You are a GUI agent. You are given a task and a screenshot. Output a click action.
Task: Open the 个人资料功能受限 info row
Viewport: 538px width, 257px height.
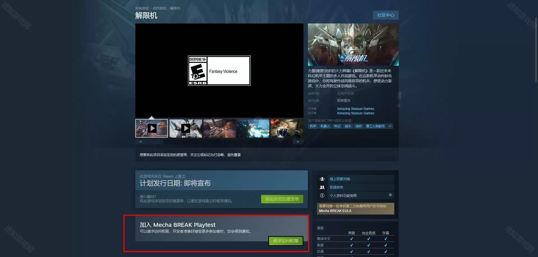355,195
